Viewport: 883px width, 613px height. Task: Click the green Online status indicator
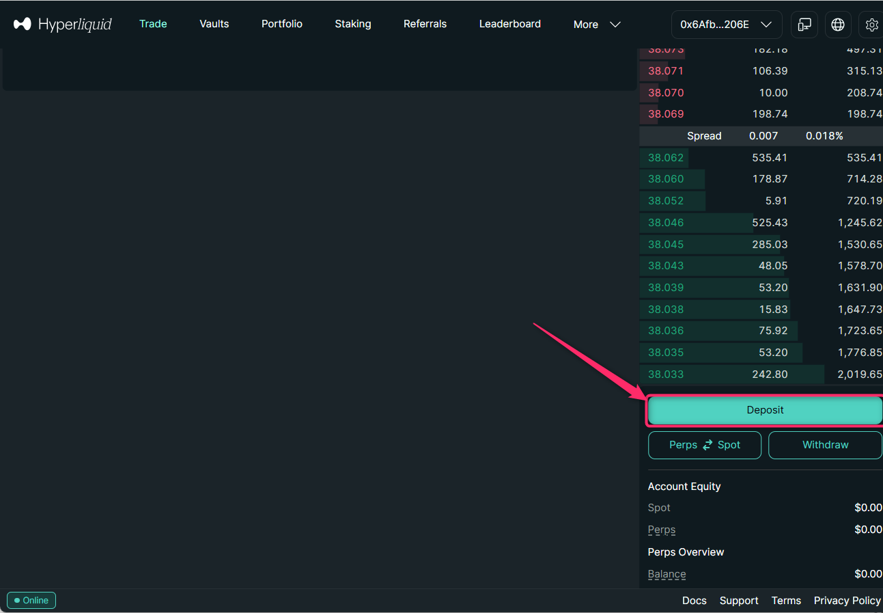point(31,600)
